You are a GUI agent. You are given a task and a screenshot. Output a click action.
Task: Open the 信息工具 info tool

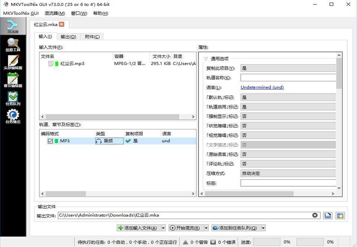[x=13, y=45]
